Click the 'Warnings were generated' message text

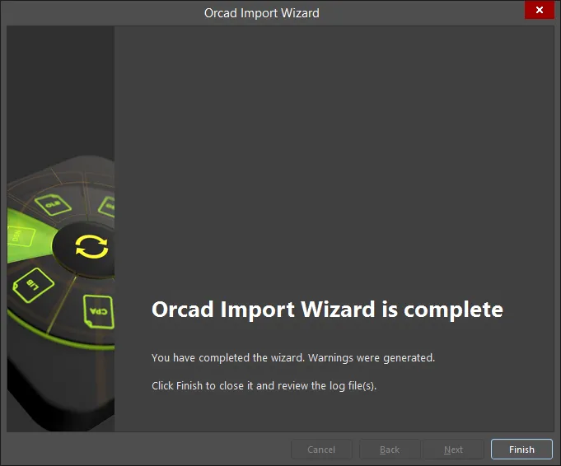[x=372, y=357]
